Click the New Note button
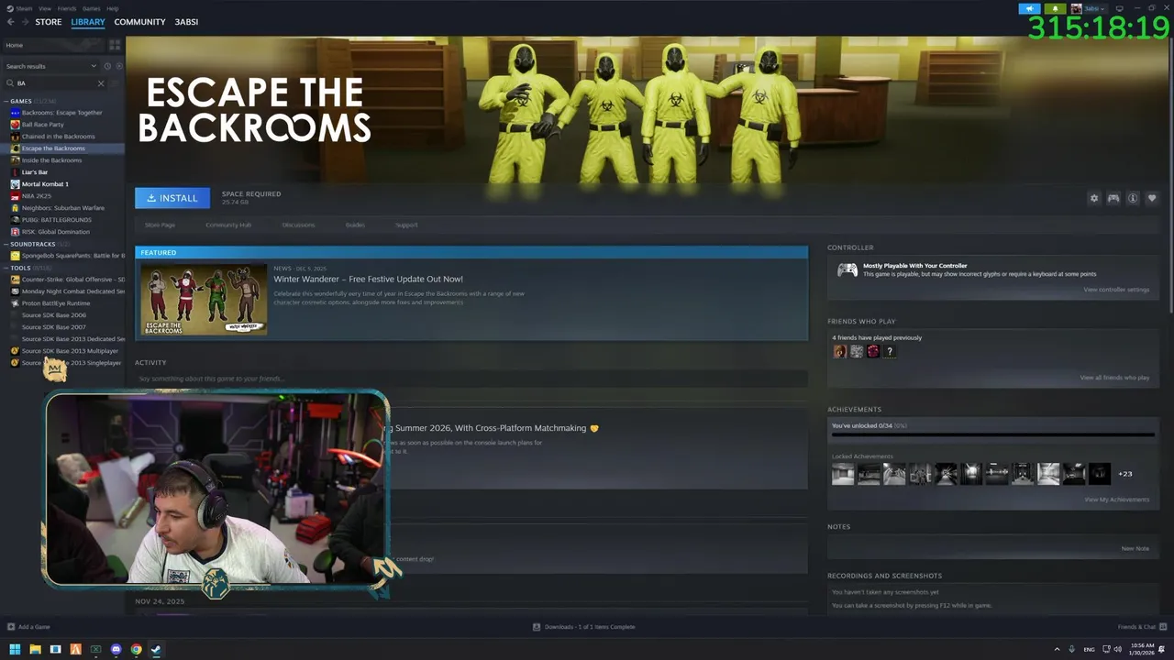The height and width of the screenshot is (660, 1174). 1135,548
